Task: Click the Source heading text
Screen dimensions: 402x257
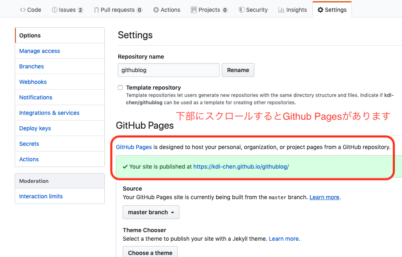Action: click(x=132, y=189)
